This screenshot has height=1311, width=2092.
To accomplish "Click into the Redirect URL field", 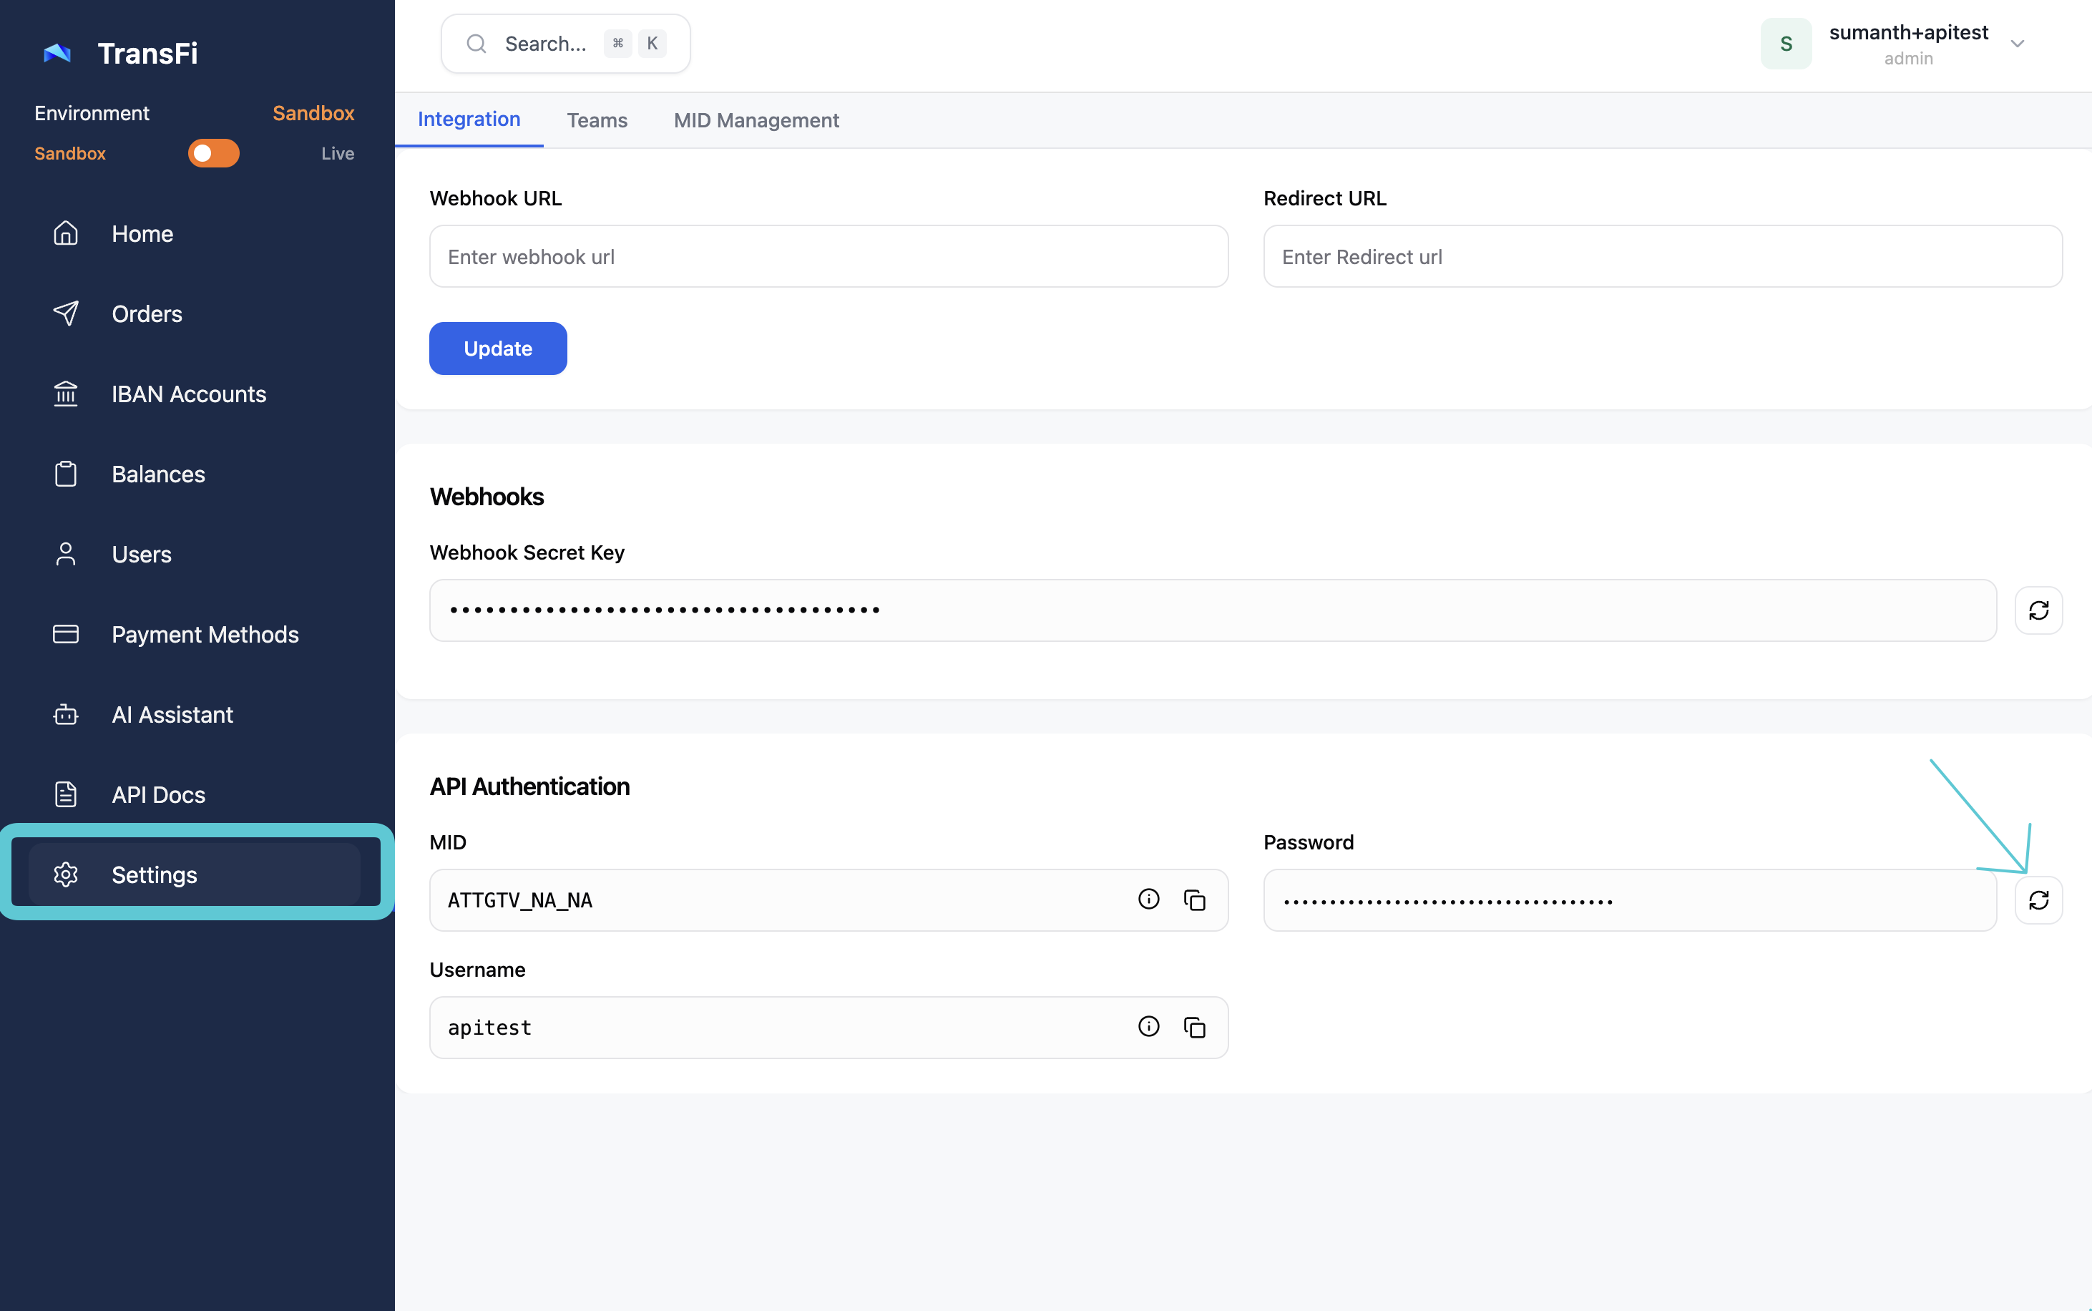I will (x=1661, y=257).
